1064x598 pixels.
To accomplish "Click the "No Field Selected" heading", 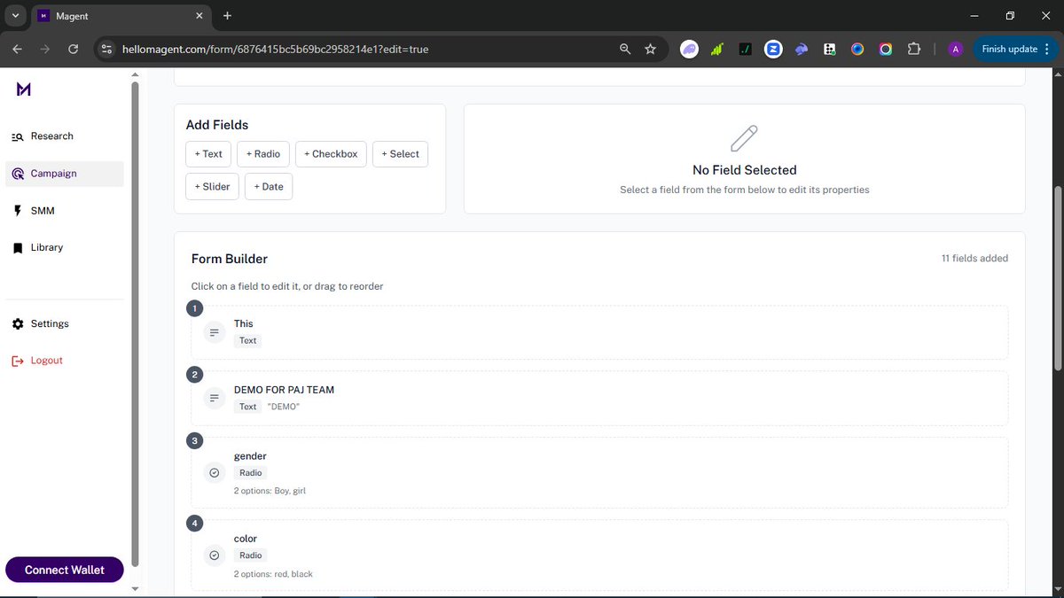I will coord(745,170).
